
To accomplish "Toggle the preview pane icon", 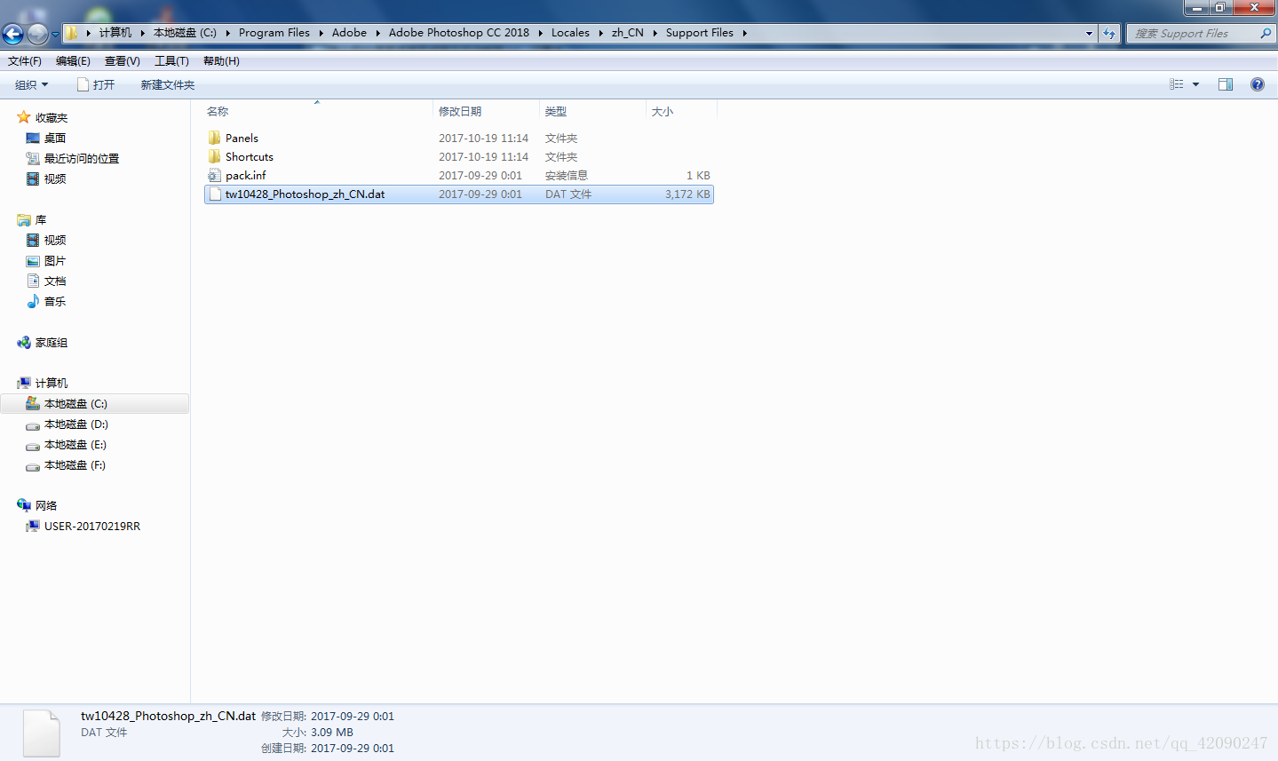I will [1226, 84].
